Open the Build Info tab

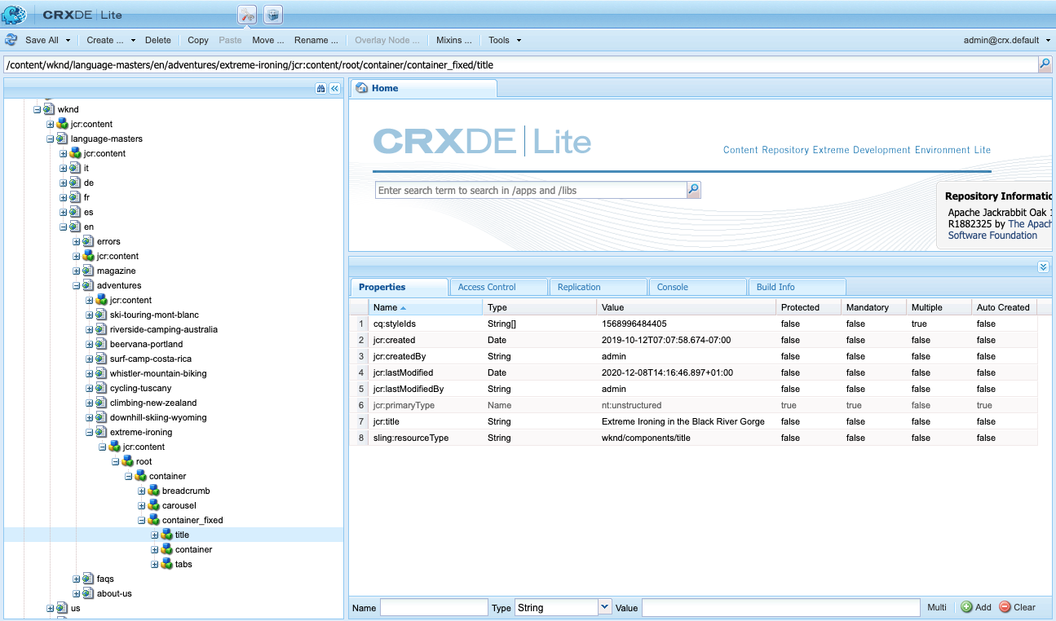tap(797, 287)
